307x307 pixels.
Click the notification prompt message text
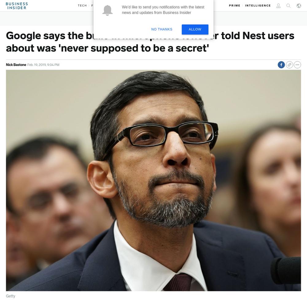pyautogui.click(x=163, y=10)
